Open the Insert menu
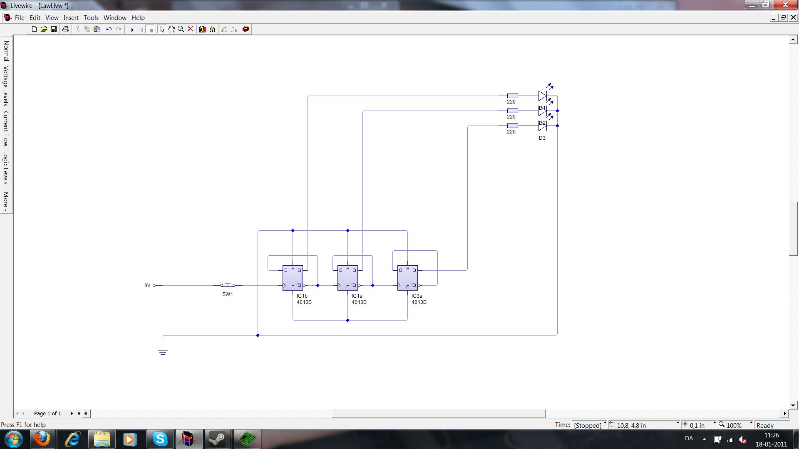This screenshot has width=799, height=449. [x=71, y=17]
